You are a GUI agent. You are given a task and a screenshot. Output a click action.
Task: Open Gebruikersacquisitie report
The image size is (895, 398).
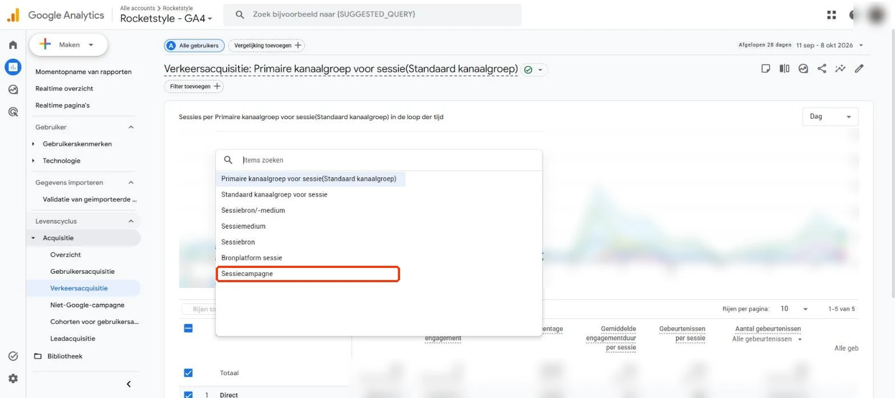coord(82,271)
